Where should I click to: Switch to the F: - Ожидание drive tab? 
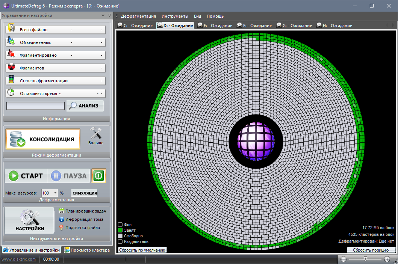tap(254, 26)
